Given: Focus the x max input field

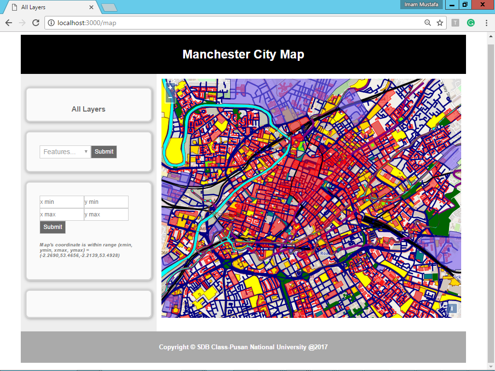Looking at the screenshot, I should 62,214.
